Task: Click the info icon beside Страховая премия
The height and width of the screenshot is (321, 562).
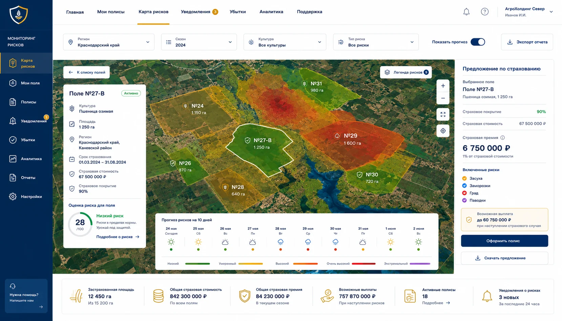Action: point(503,137)
